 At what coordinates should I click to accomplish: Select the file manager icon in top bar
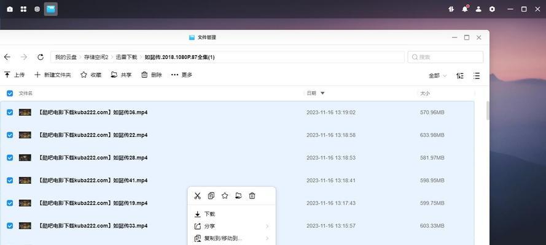pyautogui.click(x=51, y=9)
